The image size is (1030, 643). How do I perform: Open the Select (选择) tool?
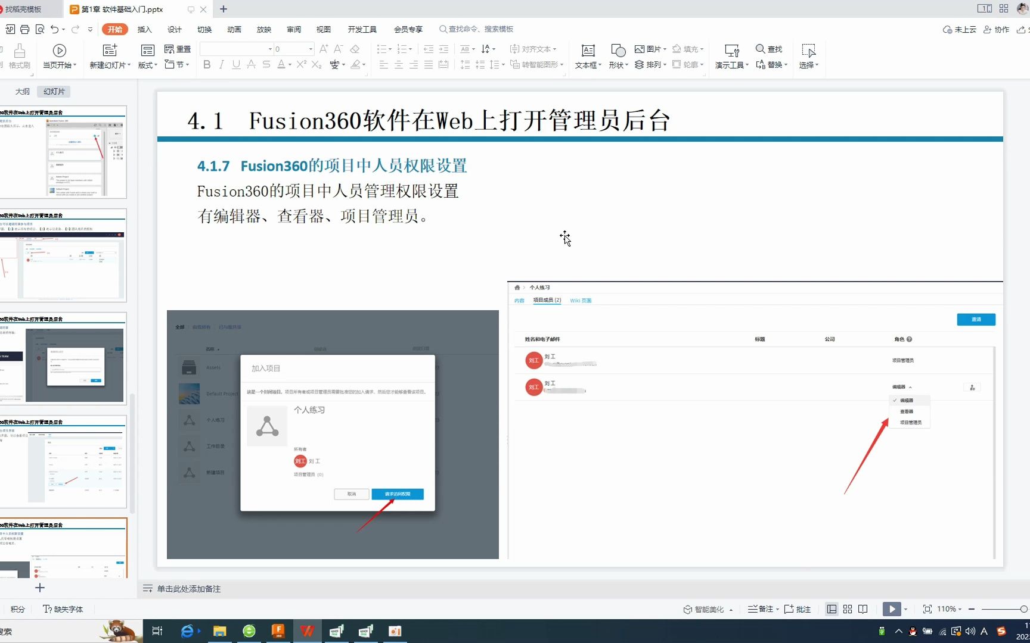coord(809,57)
